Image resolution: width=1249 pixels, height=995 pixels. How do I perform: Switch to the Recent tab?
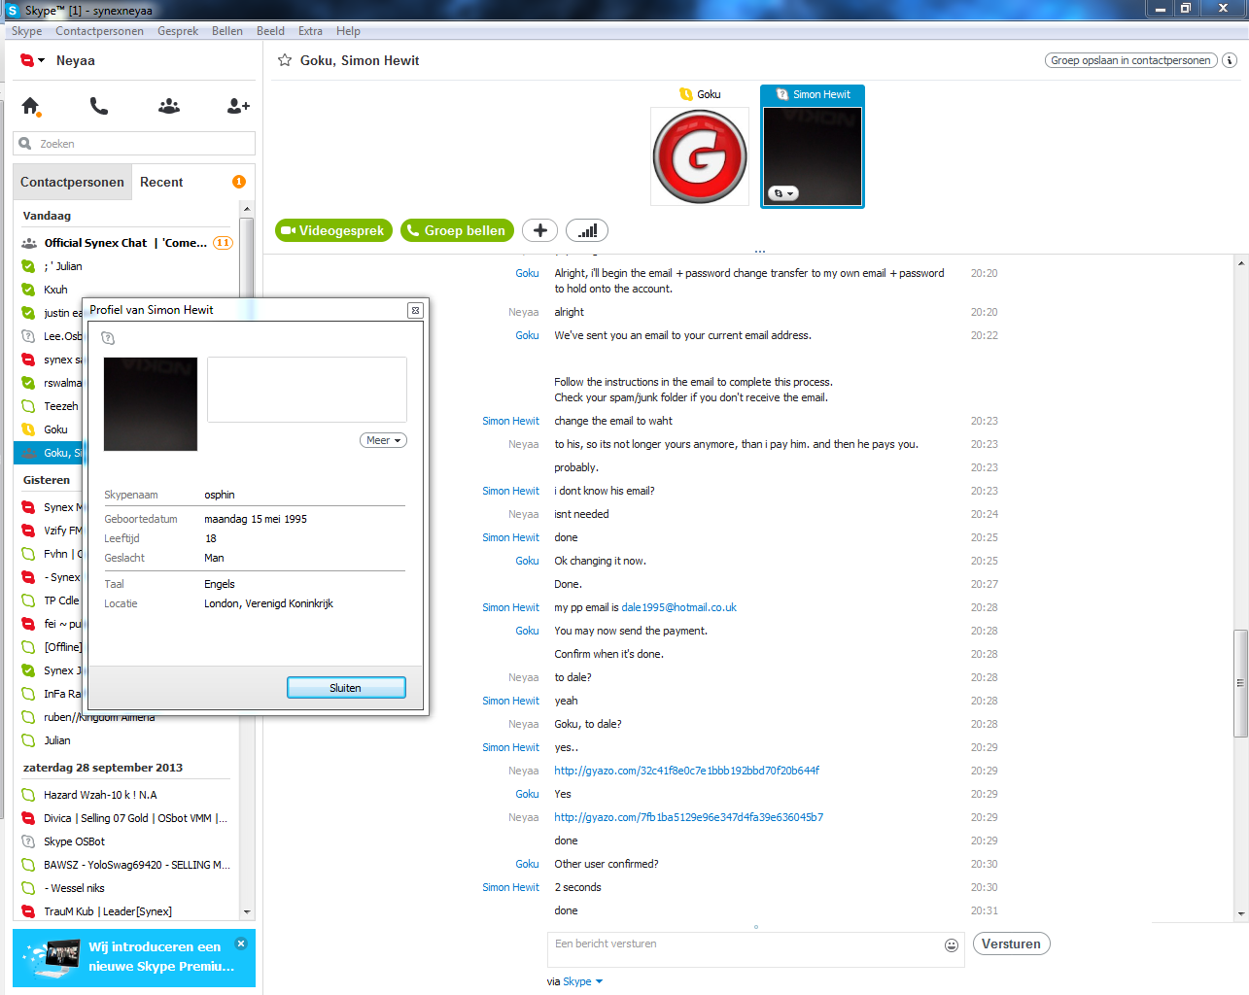coord(161,182)
